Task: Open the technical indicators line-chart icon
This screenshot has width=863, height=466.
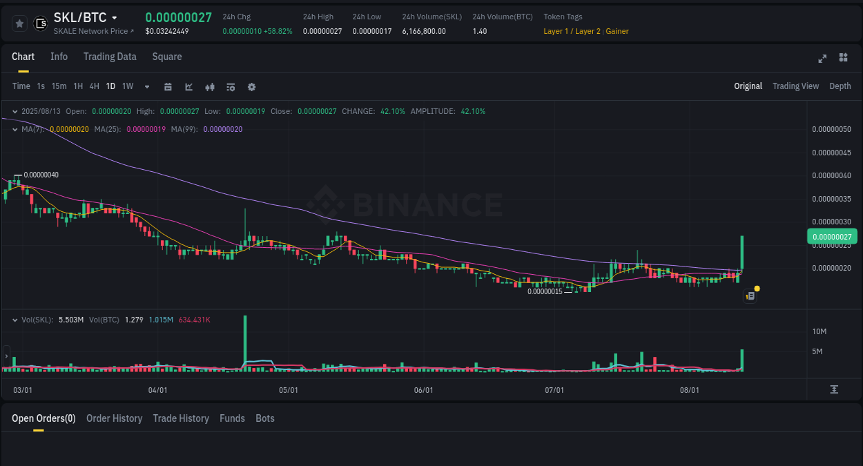Action: [189, 87]
